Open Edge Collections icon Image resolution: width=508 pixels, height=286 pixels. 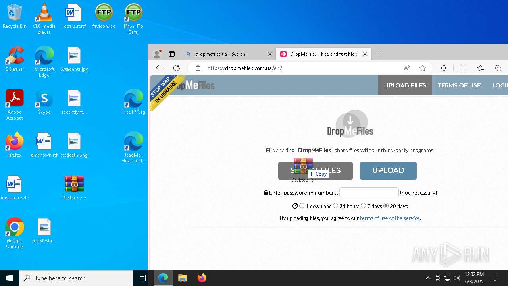(498, 68)
